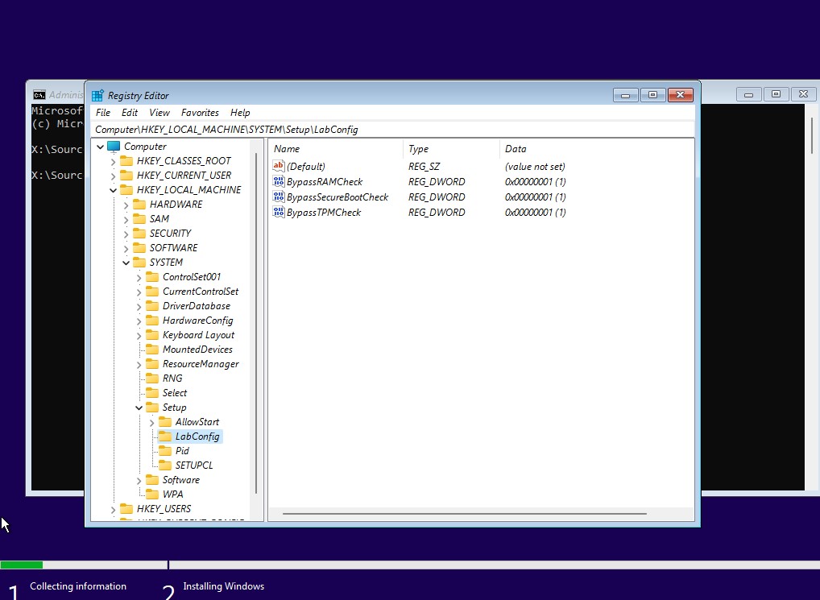This screenshot has height=600, width=820.
Task: Expand the HKEY_CLASSES_ROOT hive
Action: pos(113,162)
